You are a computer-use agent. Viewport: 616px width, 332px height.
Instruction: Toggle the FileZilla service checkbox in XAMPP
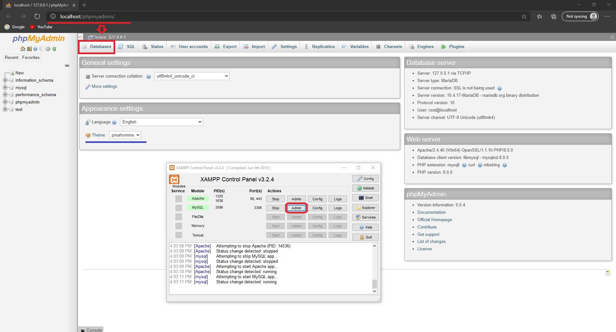(x=178, y=217)
